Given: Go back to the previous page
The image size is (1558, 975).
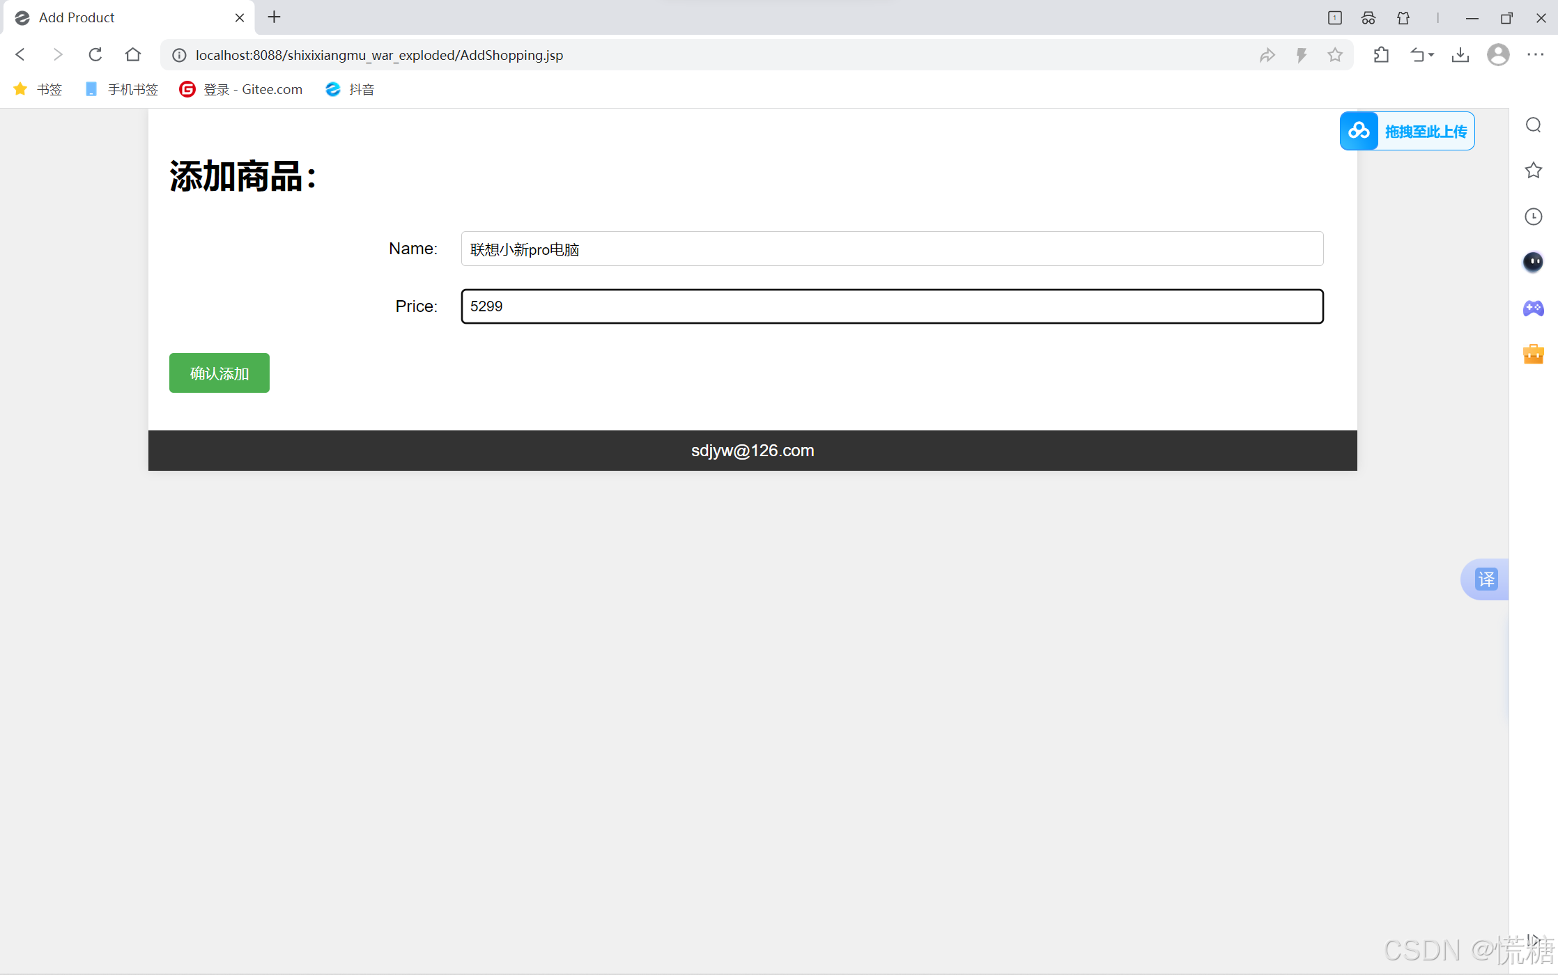Looking at the screenshot, I should 20,54.
